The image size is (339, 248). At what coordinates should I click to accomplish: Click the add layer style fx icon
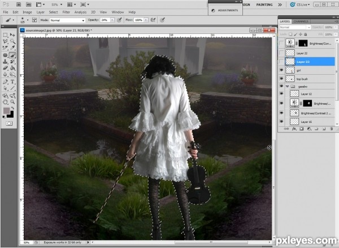click(x=294, y=129)
